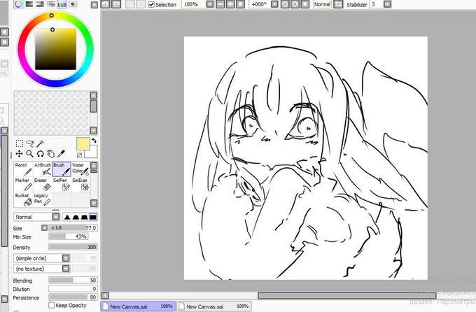Toggle the Swatches panel

click(x=62, y=4)
